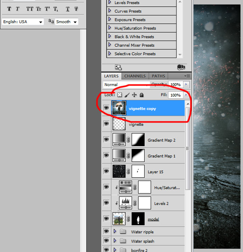
Task: Open Opacity slider arrow
Action: (186, 84)
